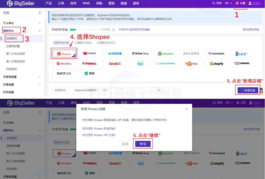This screenshot has height=179, width=265.
Task: Open the 帮助 help icon
Action: pyautogui.click(x=216, y=3)
